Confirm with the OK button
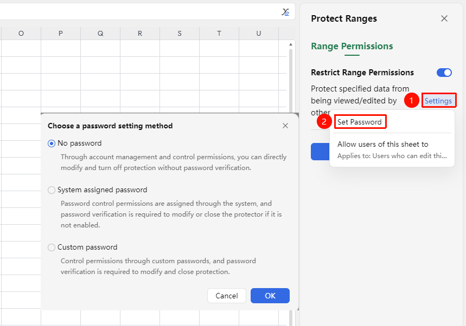Screen dimensions: 466x326 [270, 296]
